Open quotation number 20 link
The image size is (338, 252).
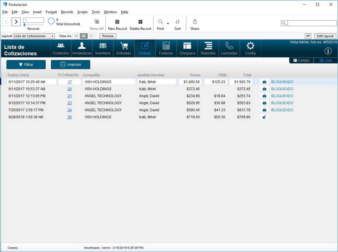click(x=70, y=89)
